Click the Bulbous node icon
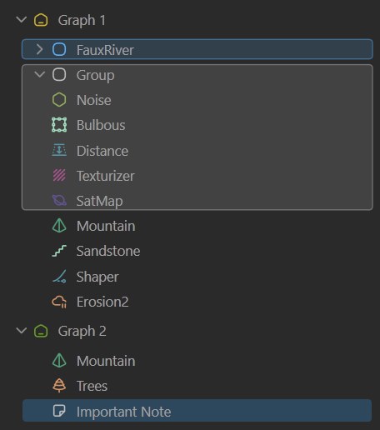 pos(59,125)
